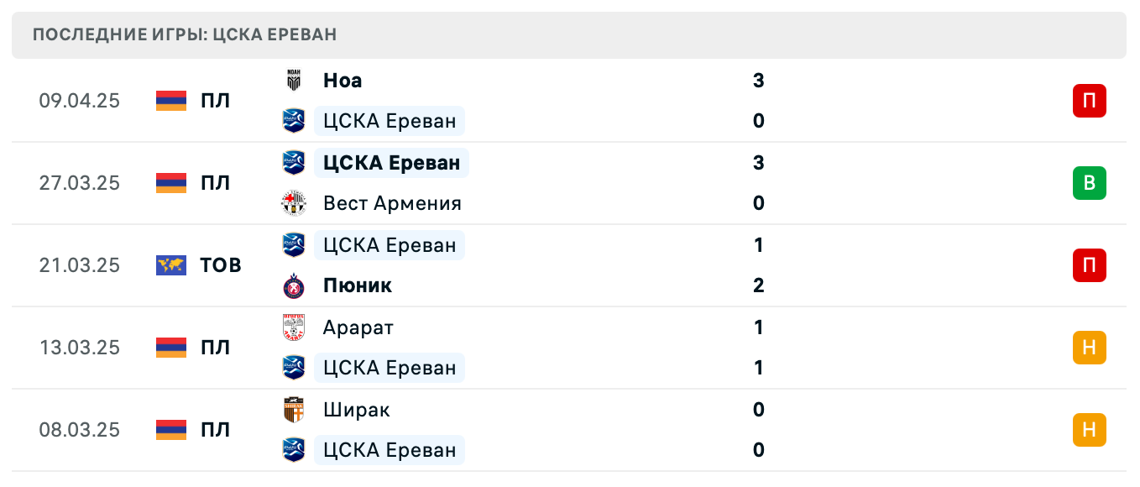Open the Арарат team link
The height and width of the screenshot is (487, 1140).
(358, 327)
